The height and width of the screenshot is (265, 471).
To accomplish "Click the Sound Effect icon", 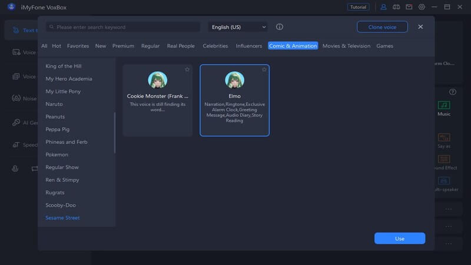I will tap(444, 159).
